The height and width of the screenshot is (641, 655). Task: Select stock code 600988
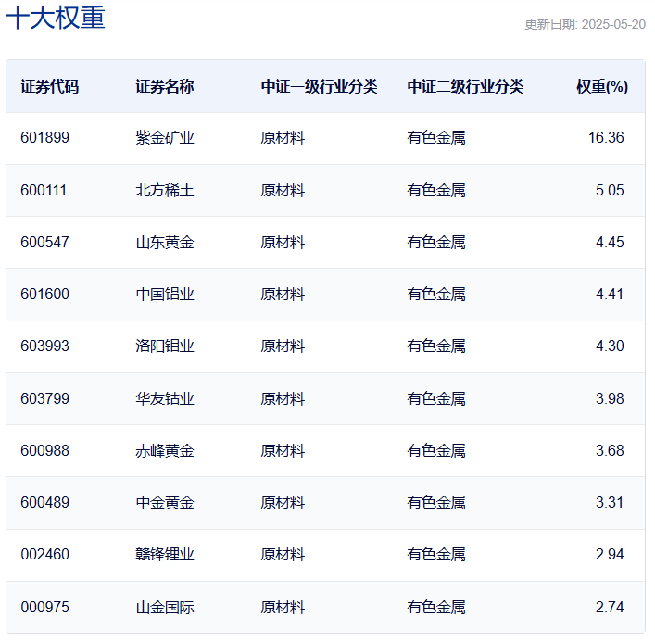[x=45, y=450]
